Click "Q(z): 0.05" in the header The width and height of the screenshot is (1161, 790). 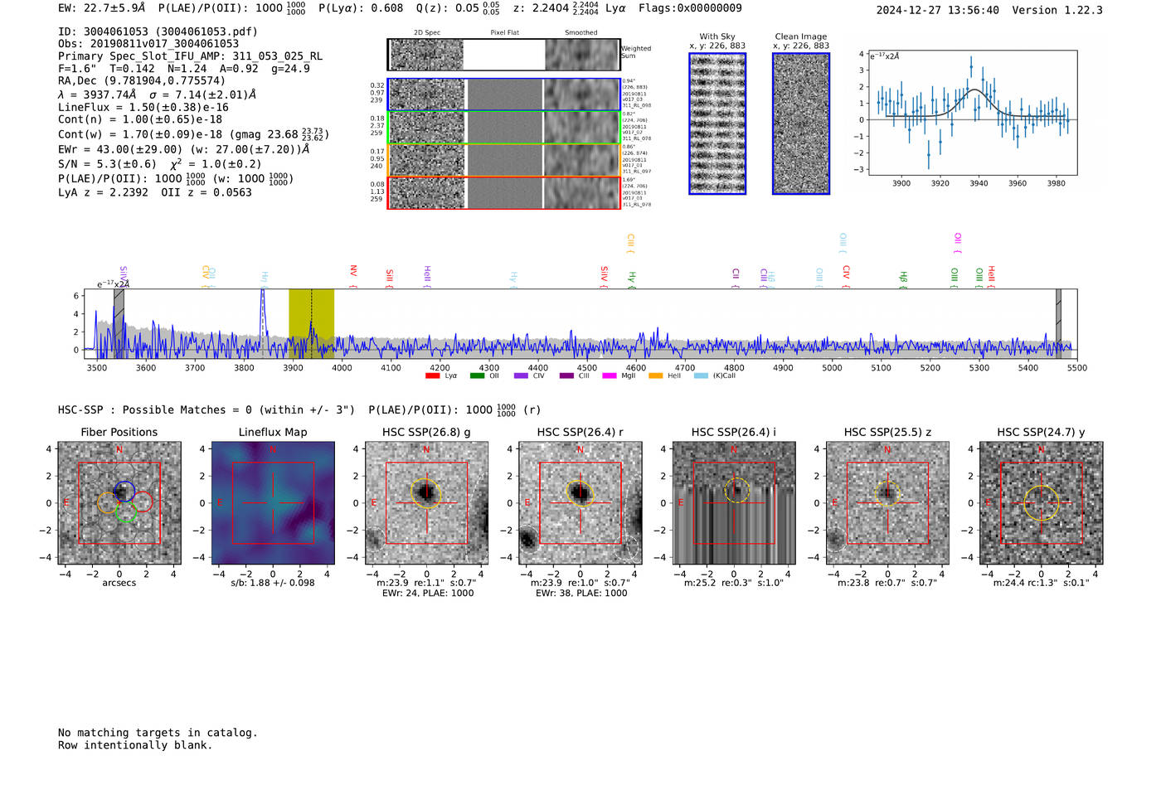tap(448, 8)
